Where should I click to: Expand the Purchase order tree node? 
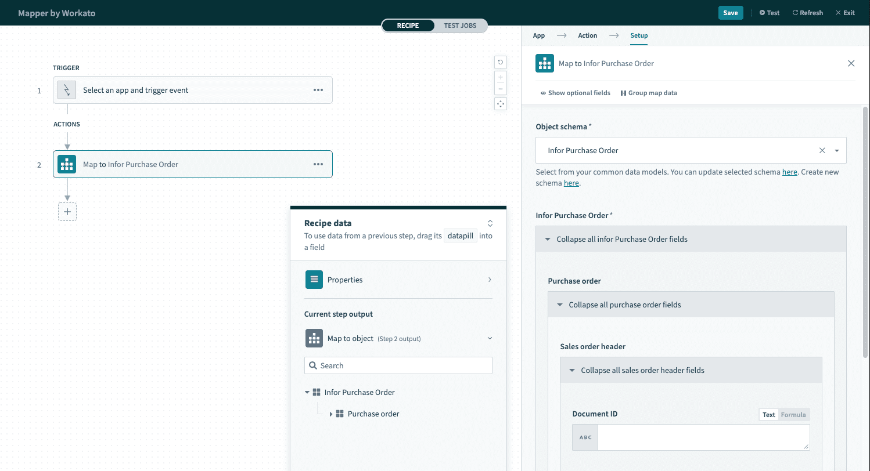tap(331, 414)
